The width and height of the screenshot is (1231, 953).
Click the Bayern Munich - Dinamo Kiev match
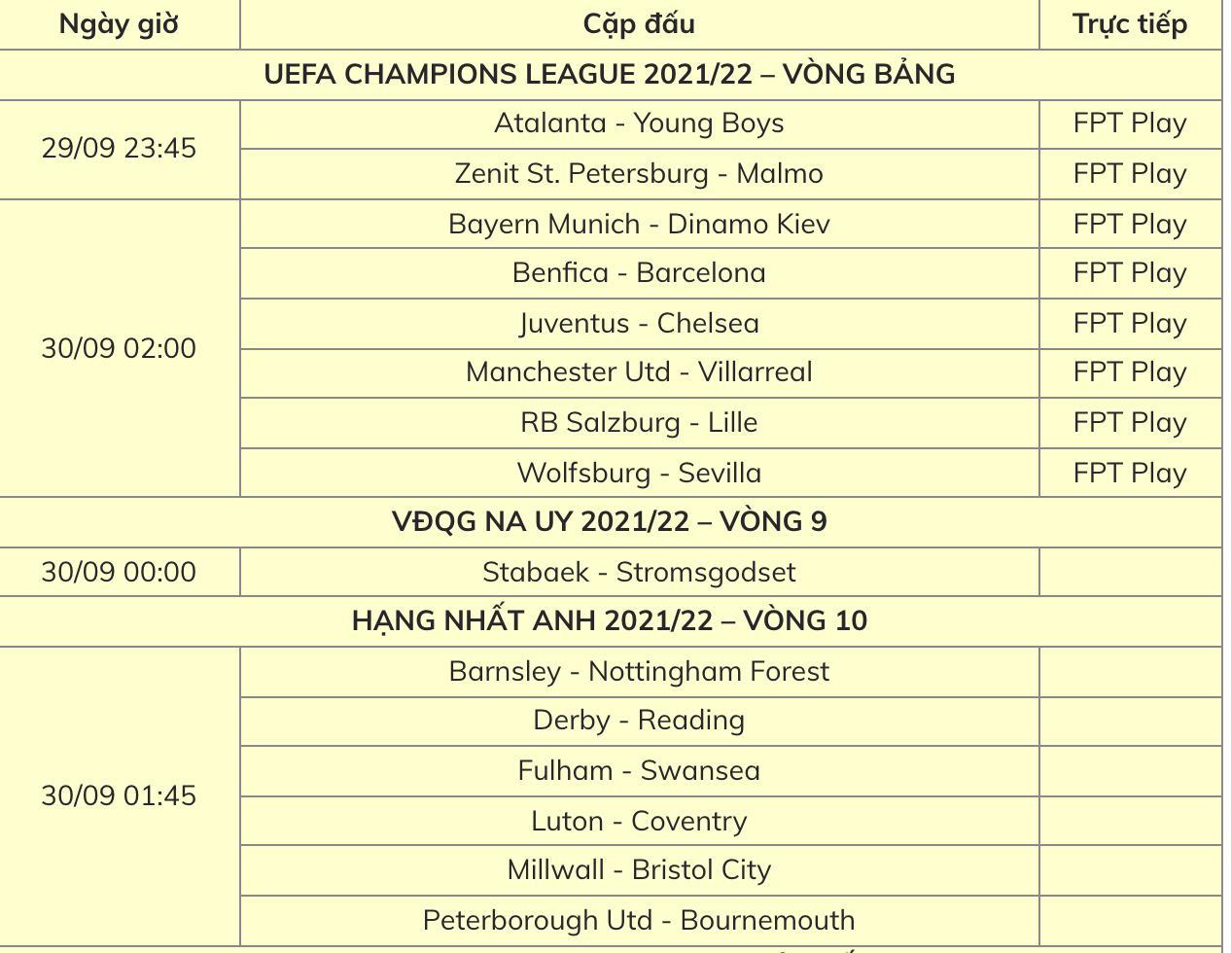click(639, 224)
